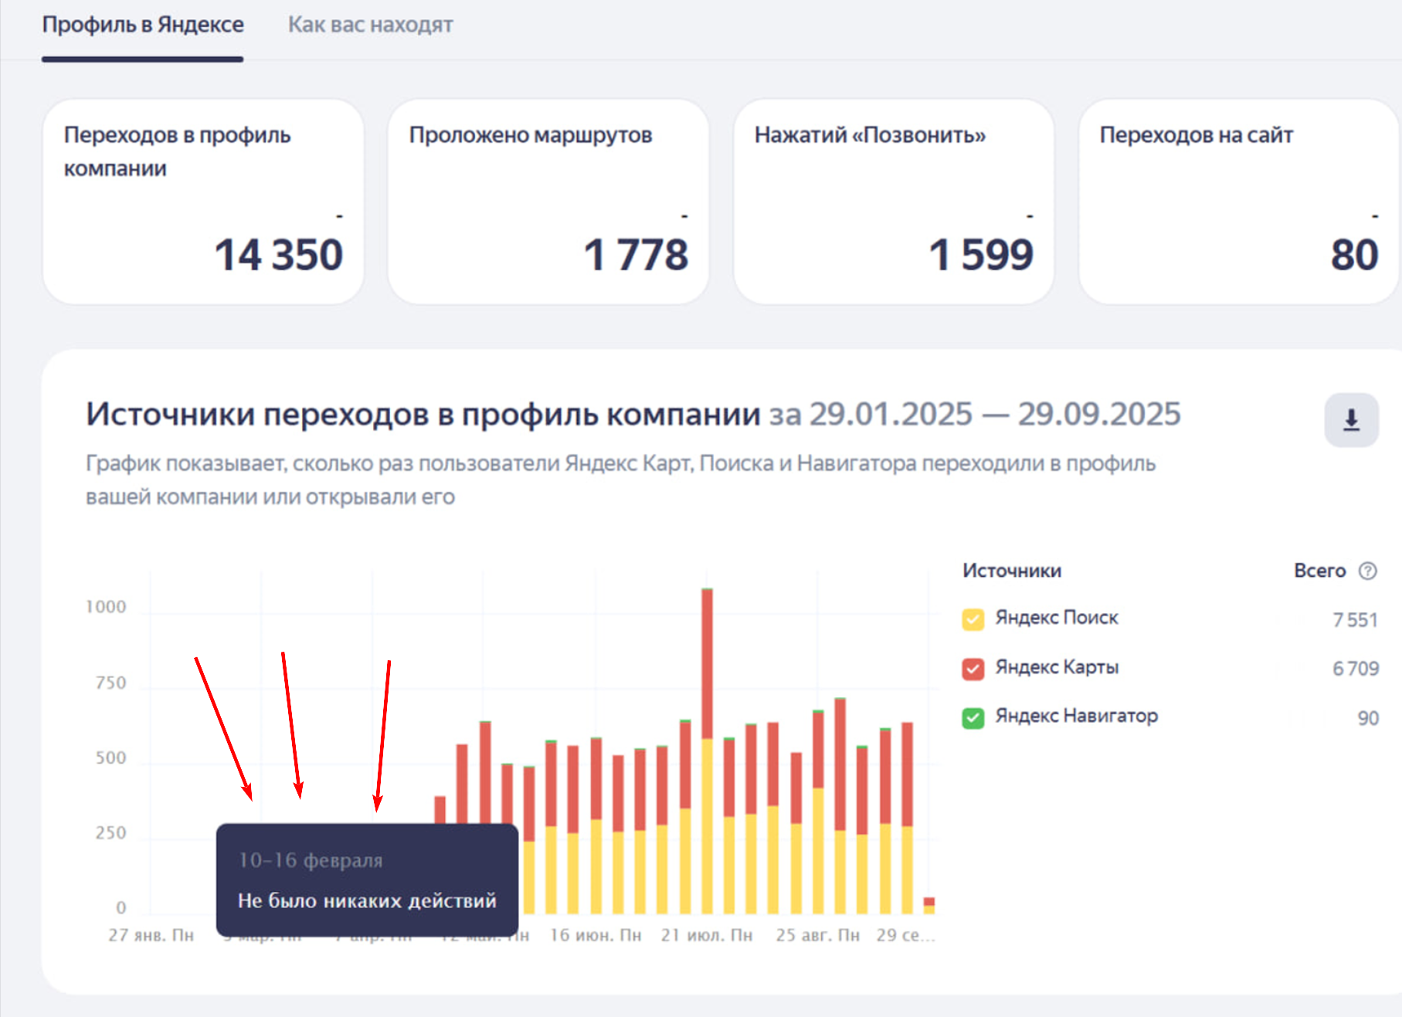This screenshot has width=1402, height=1017.
Task: Disable the Яндекс Навигатор source checkbox
Action: pyautogui.click(x=973, y=717)
